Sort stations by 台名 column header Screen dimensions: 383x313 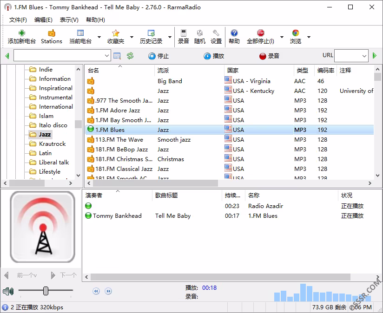point(120,71)
